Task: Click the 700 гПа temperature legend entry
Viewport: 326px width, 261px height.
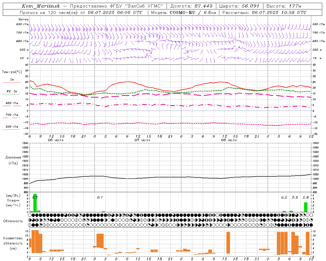Action: (12, 115)
